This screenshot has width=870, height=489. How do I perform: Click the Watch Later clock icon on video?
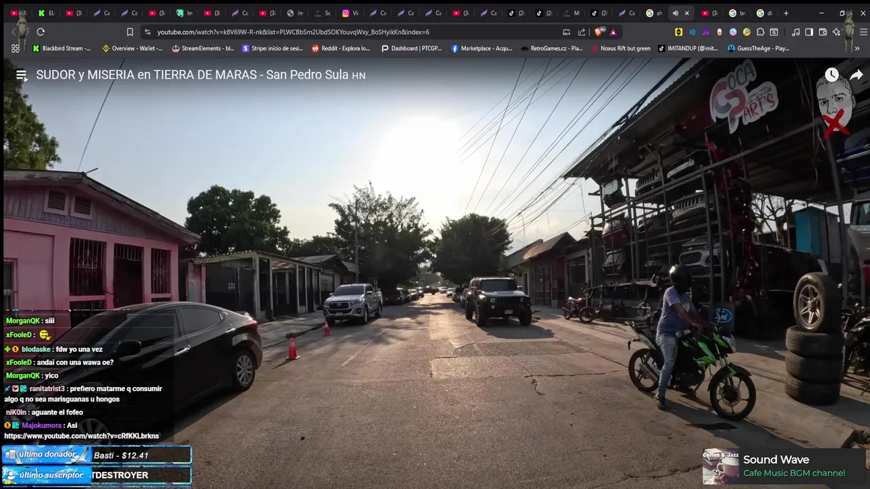tap(832, 75)
